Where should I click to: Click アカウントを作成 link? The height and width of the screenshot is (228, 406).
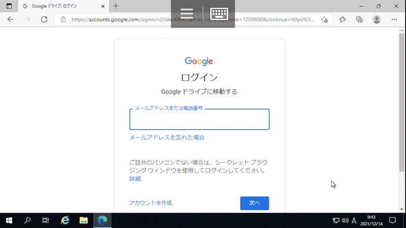tap(150, 203)
